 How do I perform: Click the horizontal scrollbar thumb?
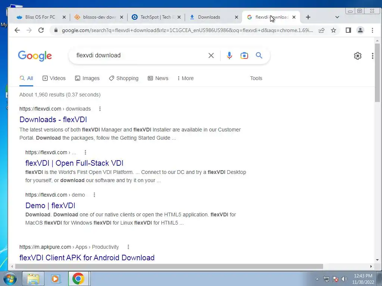(x=169, y=266)
